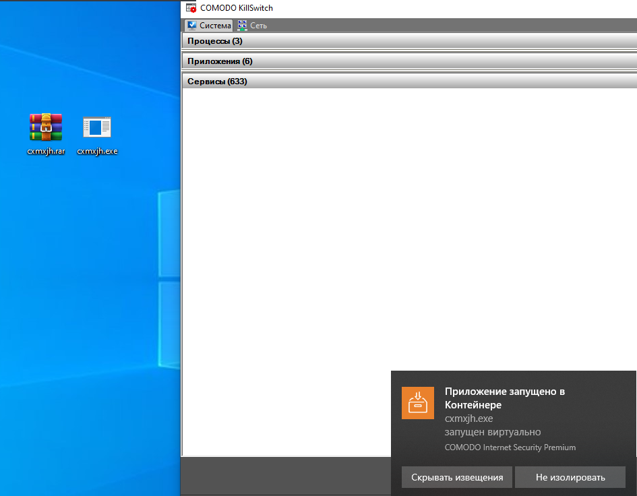The image size is (637, 496).
Task: Click the 'запущен виртуально' notification text
Action: click(x=492, y=432)
